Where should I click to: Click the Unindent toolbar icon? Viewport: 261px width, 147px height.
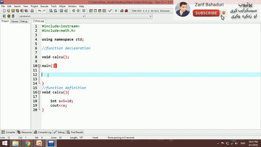click(78, 11)
